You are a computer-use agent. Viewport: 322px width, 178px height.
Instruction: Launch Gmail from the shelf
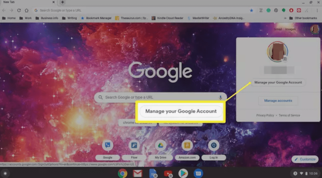138,174
